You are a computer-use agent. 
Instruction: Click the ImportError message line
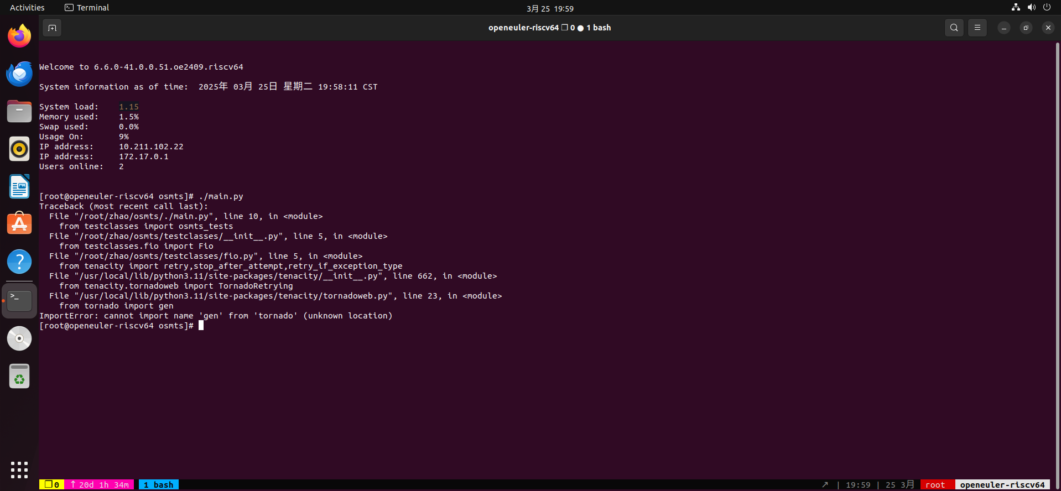tap(216, 316)
